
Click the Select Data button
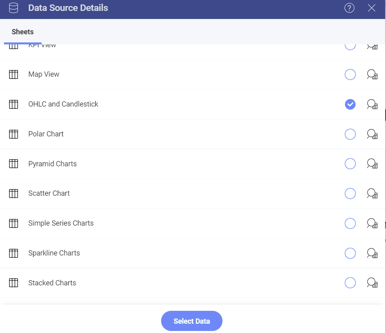[191, 321]
